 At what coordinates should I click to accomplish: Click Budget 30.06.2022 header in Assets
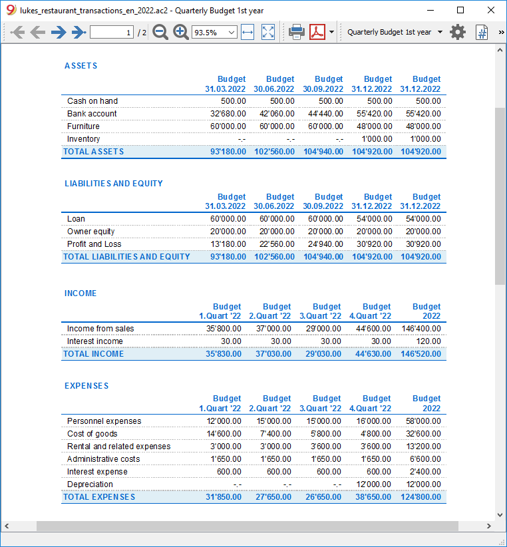pyautogui.click(x=274, y=84)
